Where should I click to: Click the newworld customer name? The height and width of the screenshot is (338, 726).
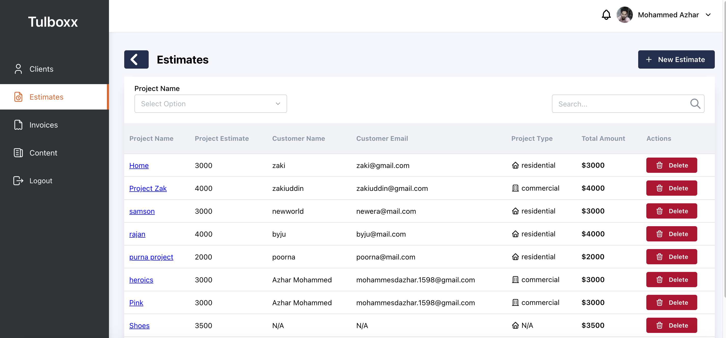(x=288, y=211)
